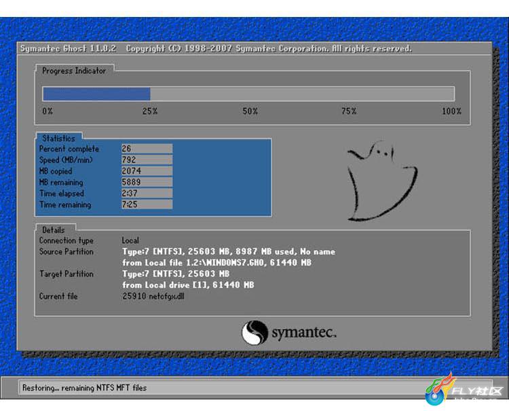Image resolution: width=509 pixels, height=411 pixels.
Task: Click the Percent complete value 26
Action: coord(147,149)
